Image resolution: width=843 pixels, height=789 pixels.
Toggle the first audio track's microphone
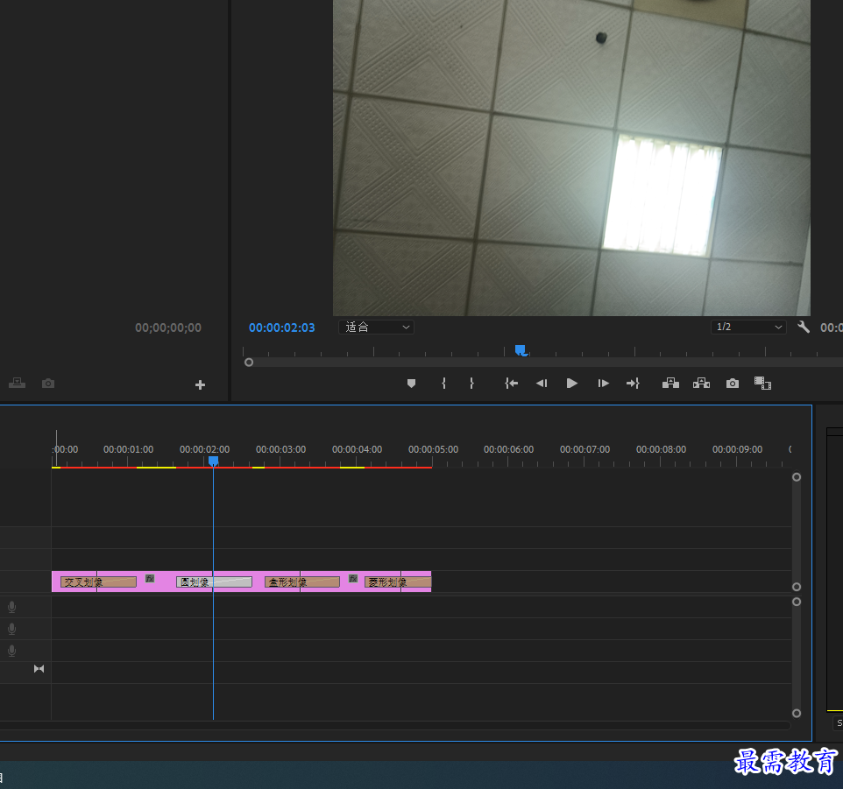[11, 607]
